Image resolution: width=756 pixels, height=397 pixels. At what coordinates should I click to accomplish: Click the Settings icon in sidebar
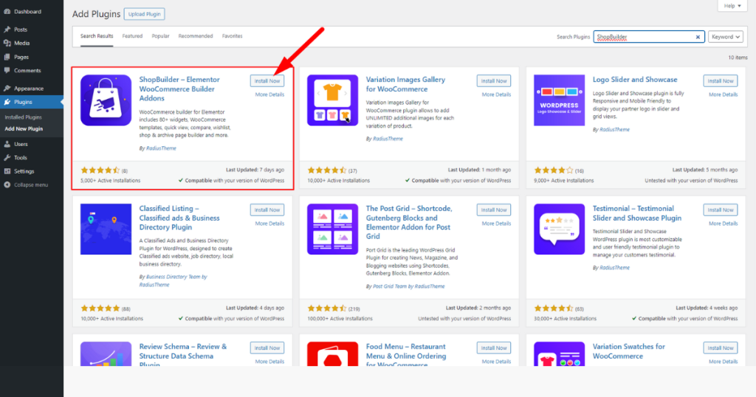tap(7, 171)
